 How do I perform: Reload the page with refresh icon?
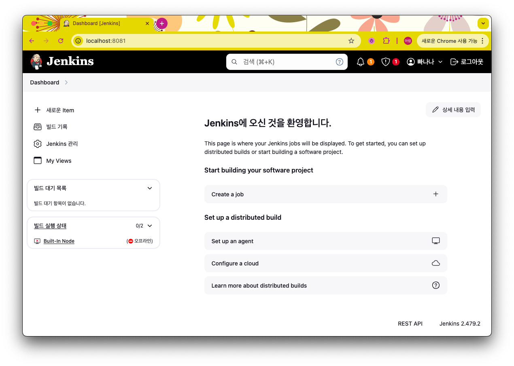coord(61,41)
